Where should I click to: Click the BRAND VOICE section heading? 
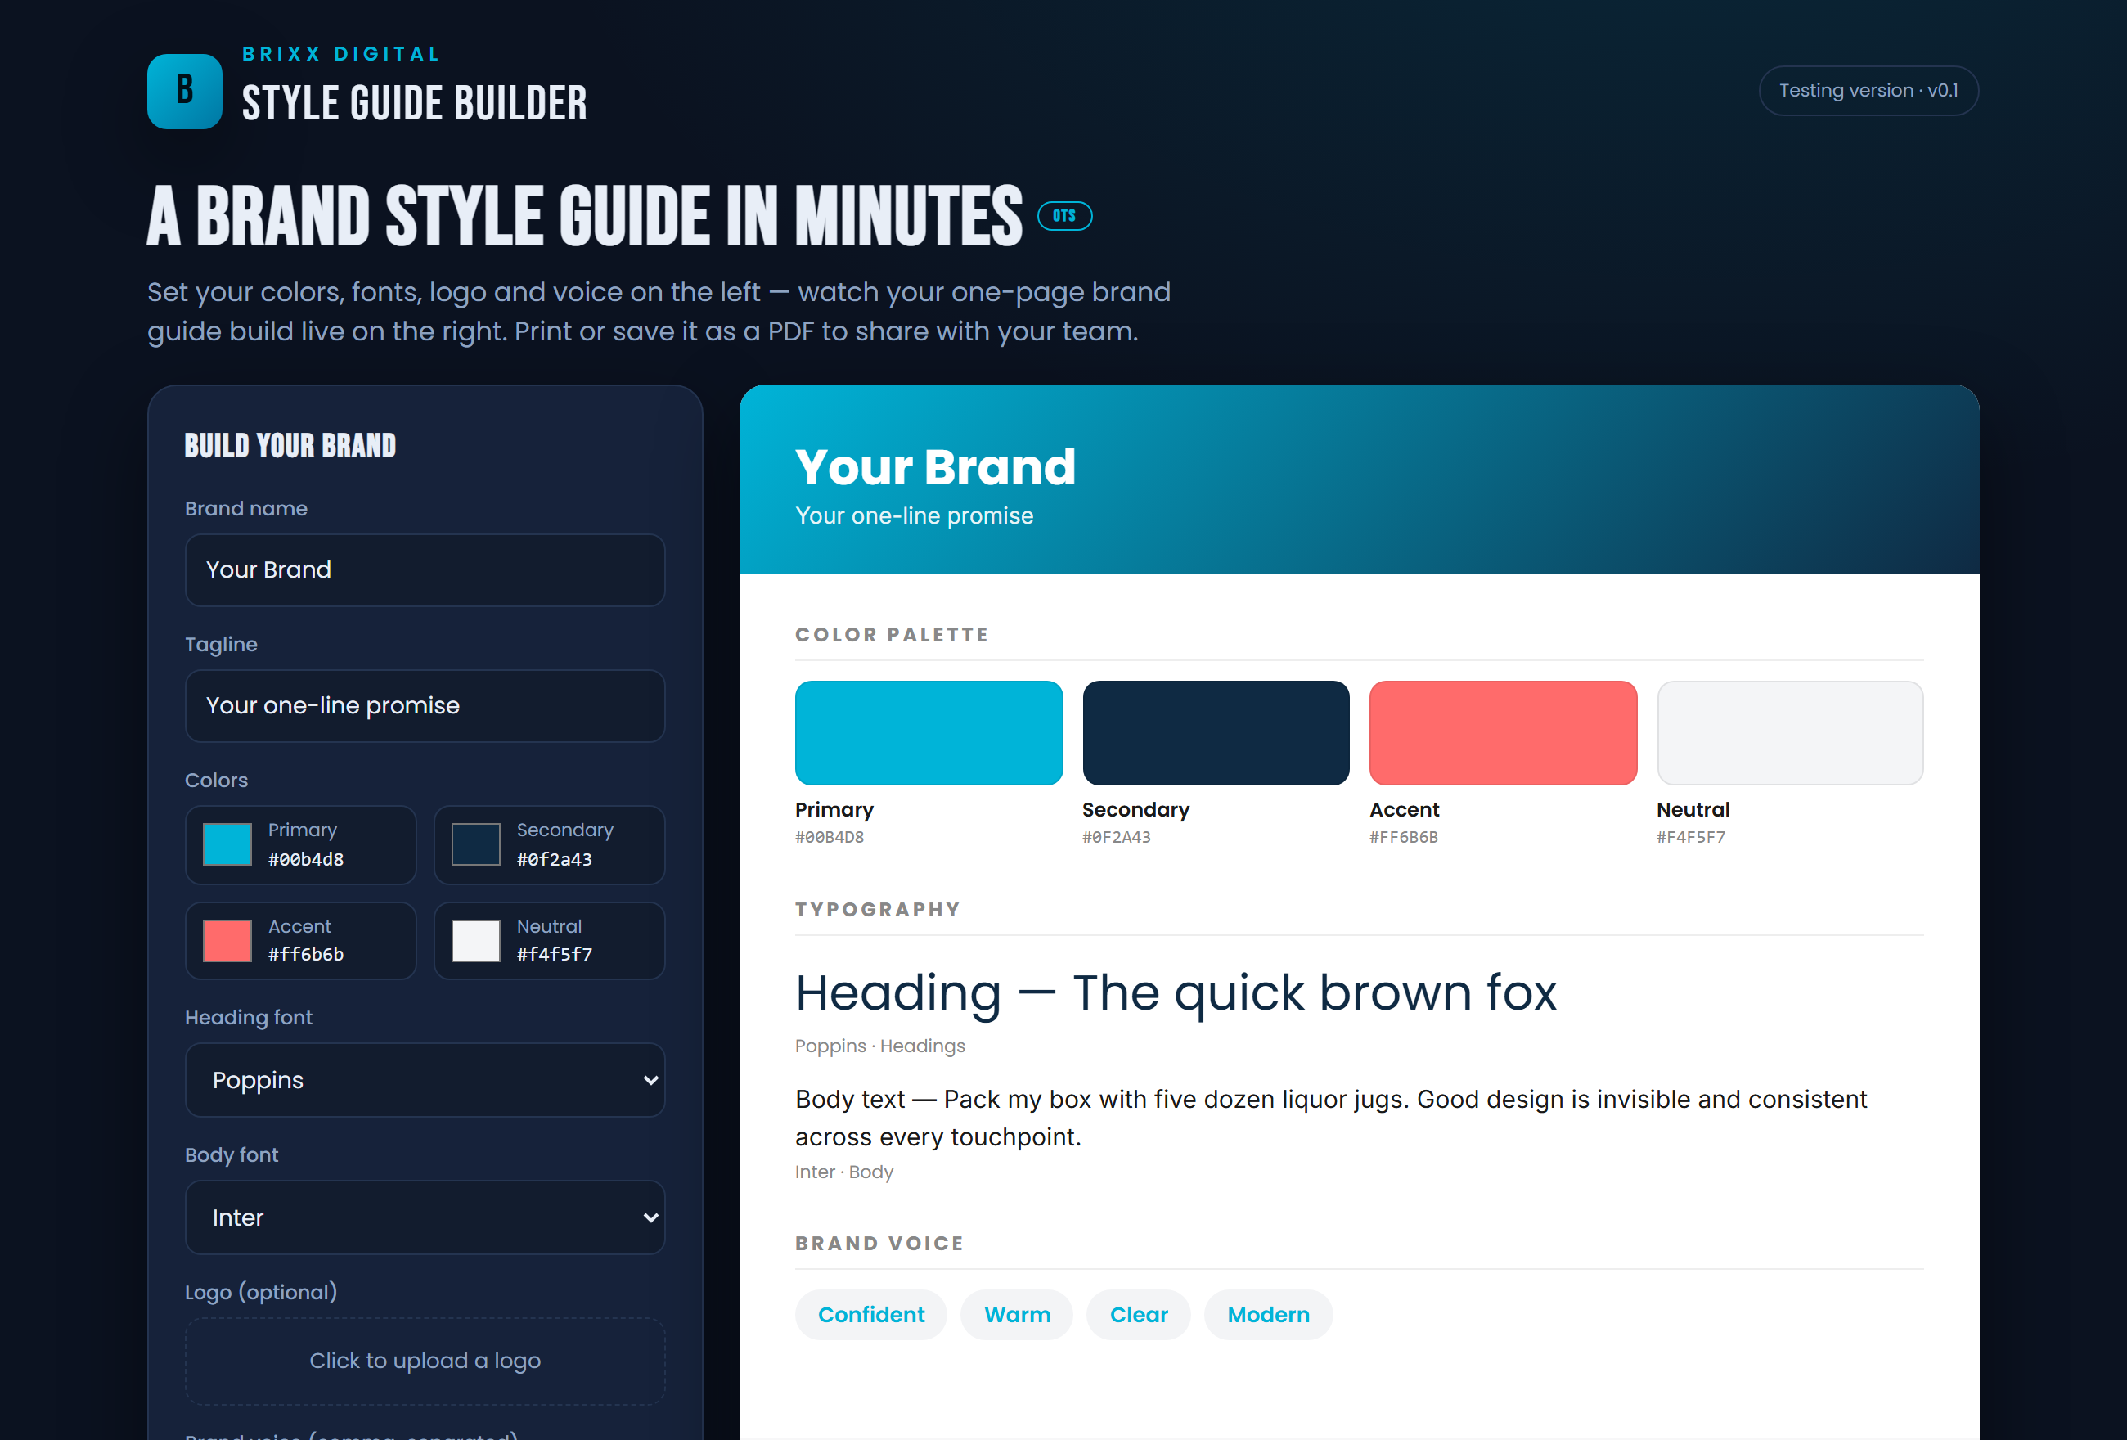[879, 1243]
